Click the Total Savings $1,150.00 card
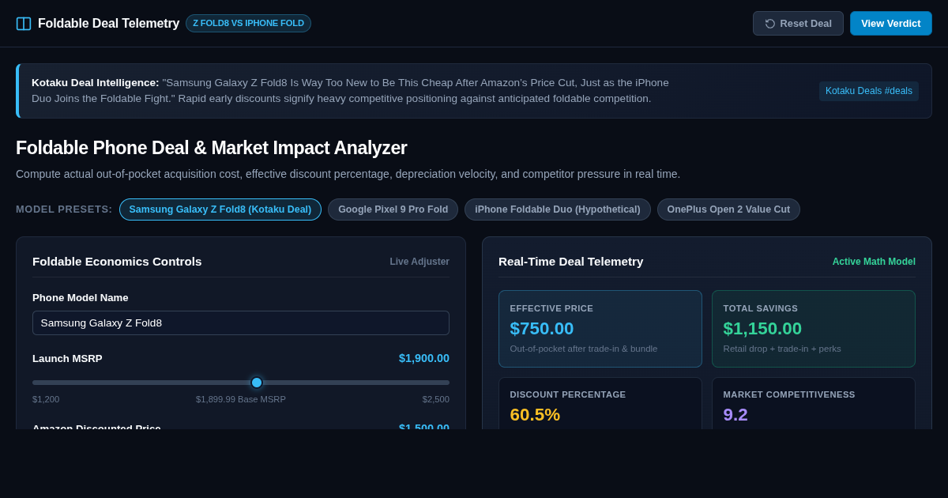This screenshot has height=498, width=948. 814,329
